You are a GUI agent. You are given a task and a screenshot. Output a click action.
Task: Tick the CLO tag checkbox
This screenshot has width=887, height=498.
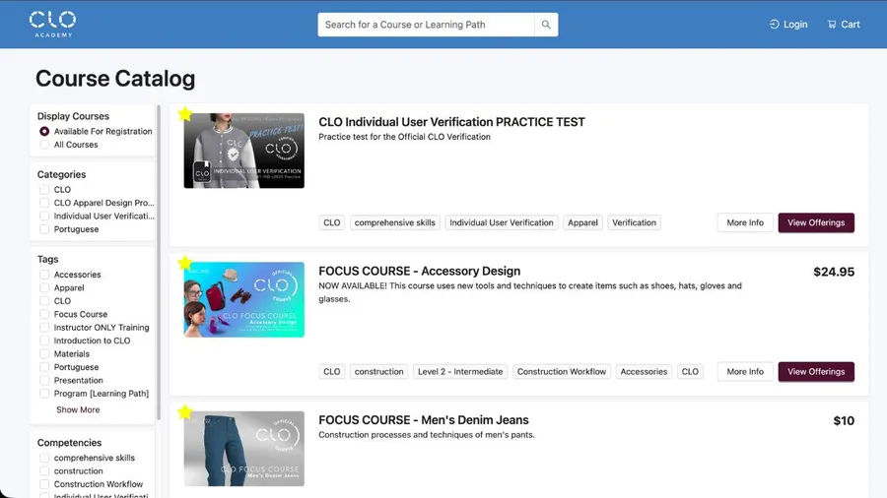tap(44, 301)
